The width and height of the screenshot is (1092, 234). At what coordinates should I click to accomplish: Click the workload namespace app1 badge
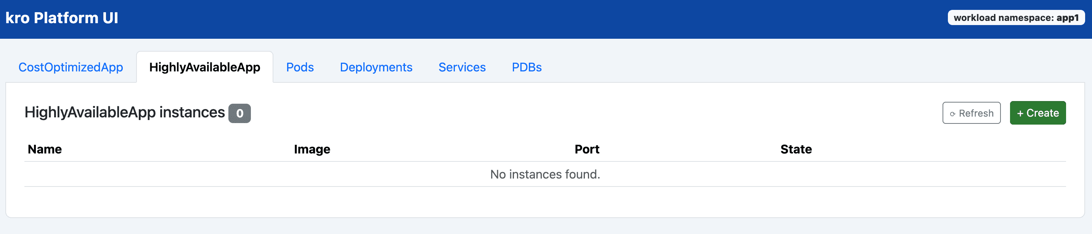click(x=1016, y=18)
